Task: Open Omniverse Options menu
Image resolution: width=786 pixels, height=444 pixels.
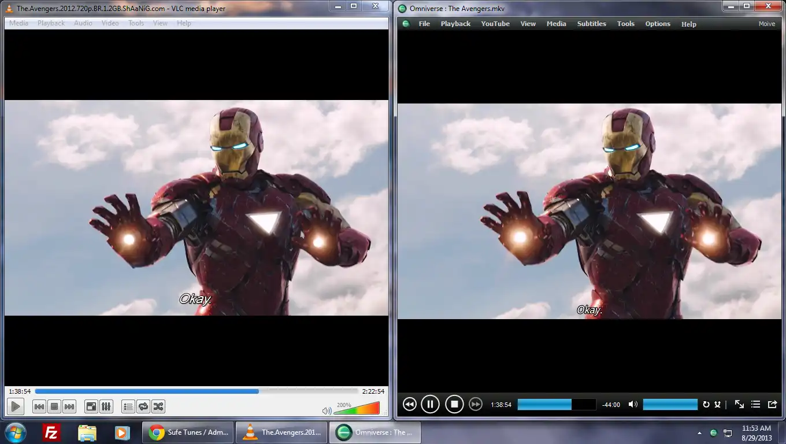Action: (x=658, y=24)
